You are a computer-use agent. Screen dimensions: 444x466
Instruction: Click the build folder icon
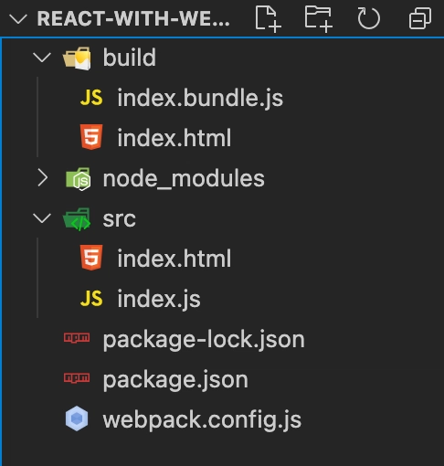coord(77,58)
